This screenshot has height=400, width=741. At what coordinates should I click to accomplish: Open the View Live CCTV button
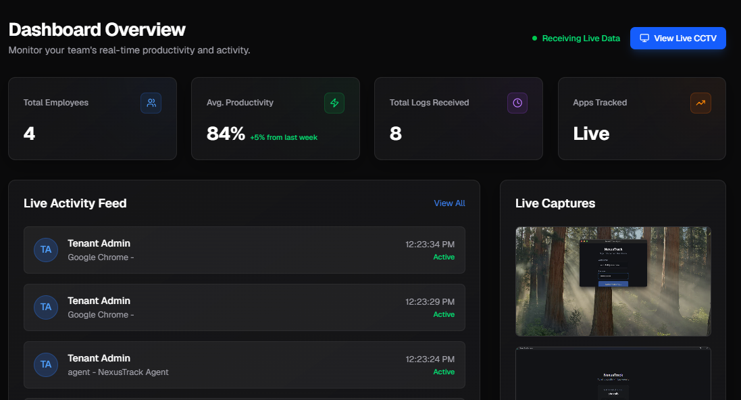pos(678,39)
